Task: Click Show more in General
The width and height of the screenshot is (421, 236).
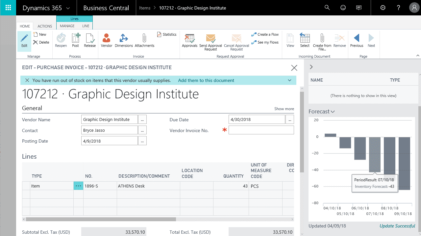Action: pyautogui.click(x=284, y=109)
